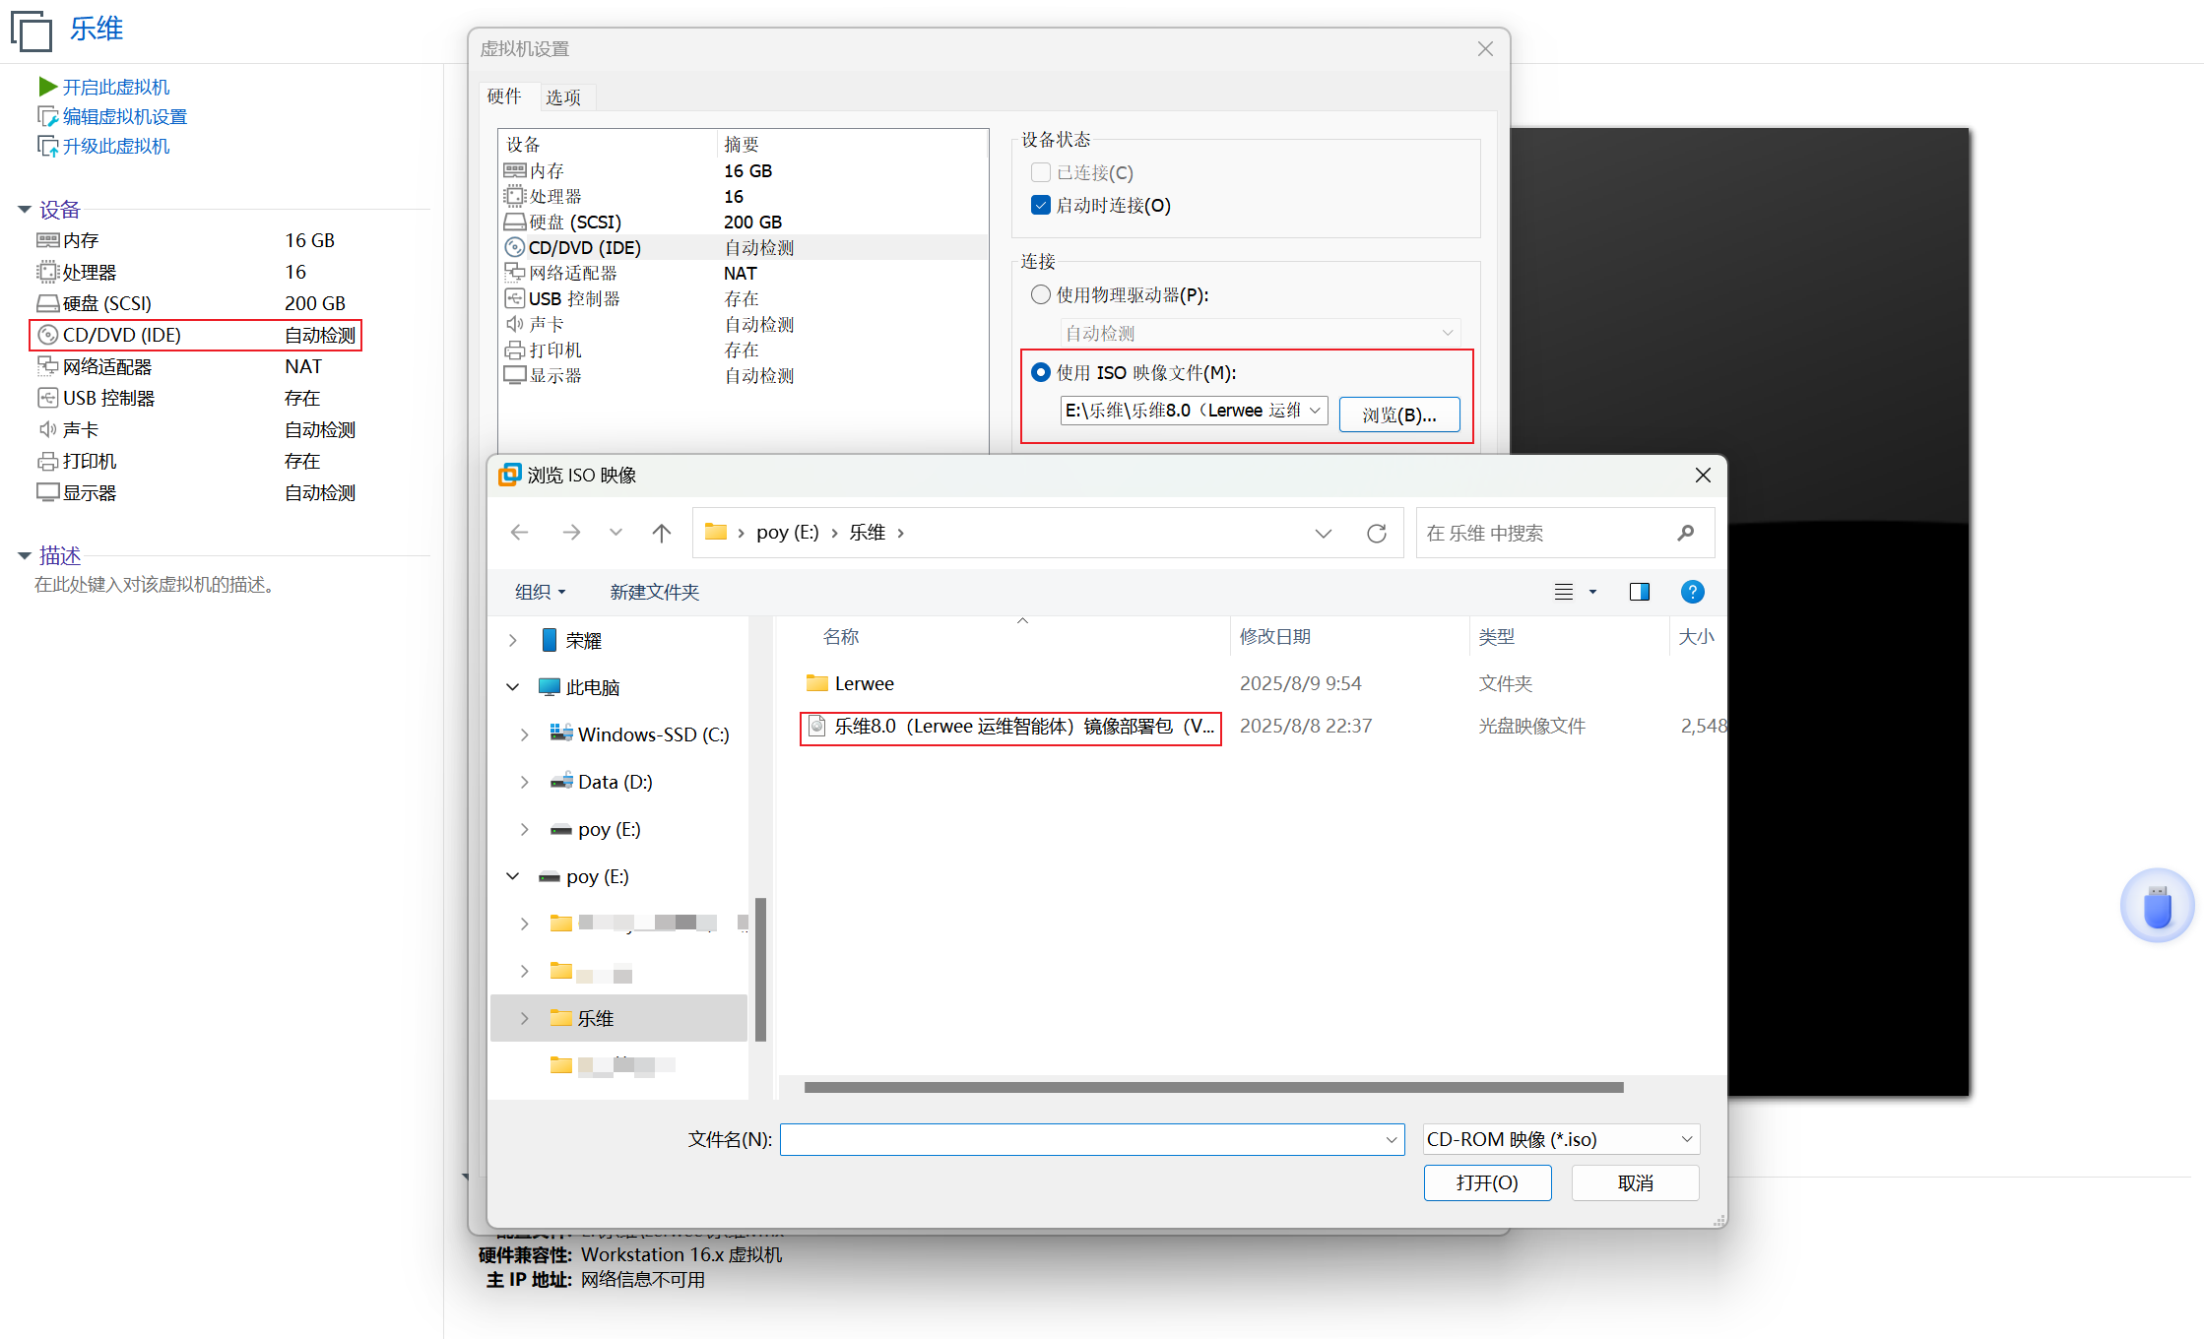2204x1339 pixels.
Task: Open the CD-ROM 映像 (*.iso) file type dropdown
Action: tap(1561, 1139)
